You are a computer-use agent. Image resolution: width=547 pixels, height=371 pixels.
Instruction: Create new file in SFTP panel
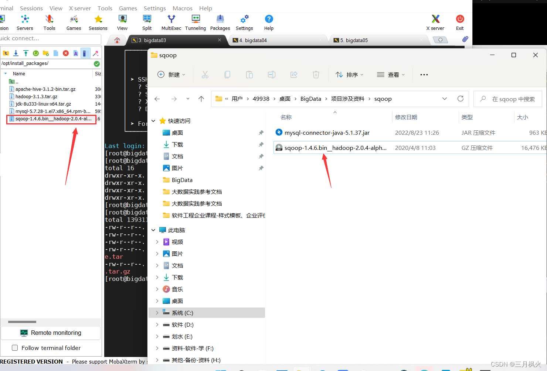[56, 53]
